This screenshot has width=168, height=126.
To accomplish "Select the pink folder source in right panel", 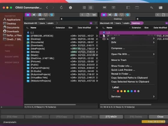I will tap(104, 15).
